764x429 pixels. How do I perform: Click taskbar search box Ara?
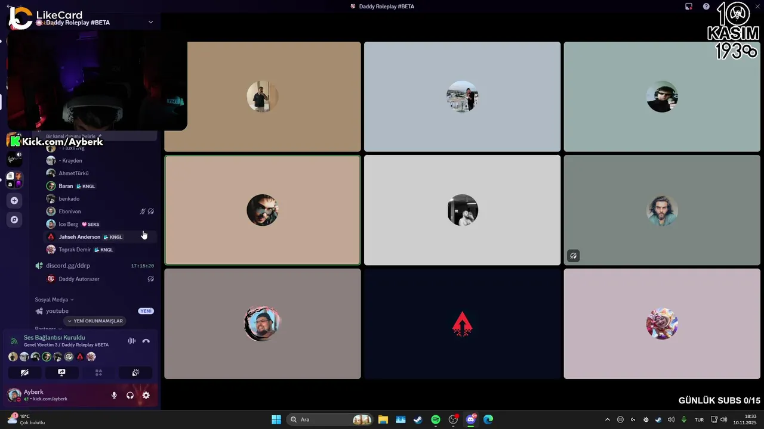[x=331, y=419]
